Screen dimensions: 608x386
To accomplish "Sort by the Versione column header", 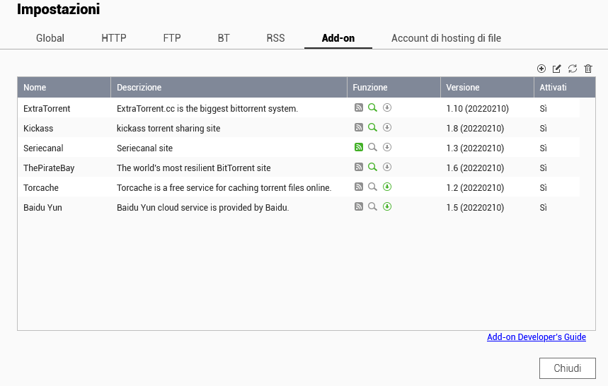I will coord(486,88).
